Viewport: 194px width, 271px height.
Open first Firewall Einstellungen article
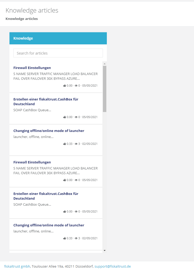point(32,68)
